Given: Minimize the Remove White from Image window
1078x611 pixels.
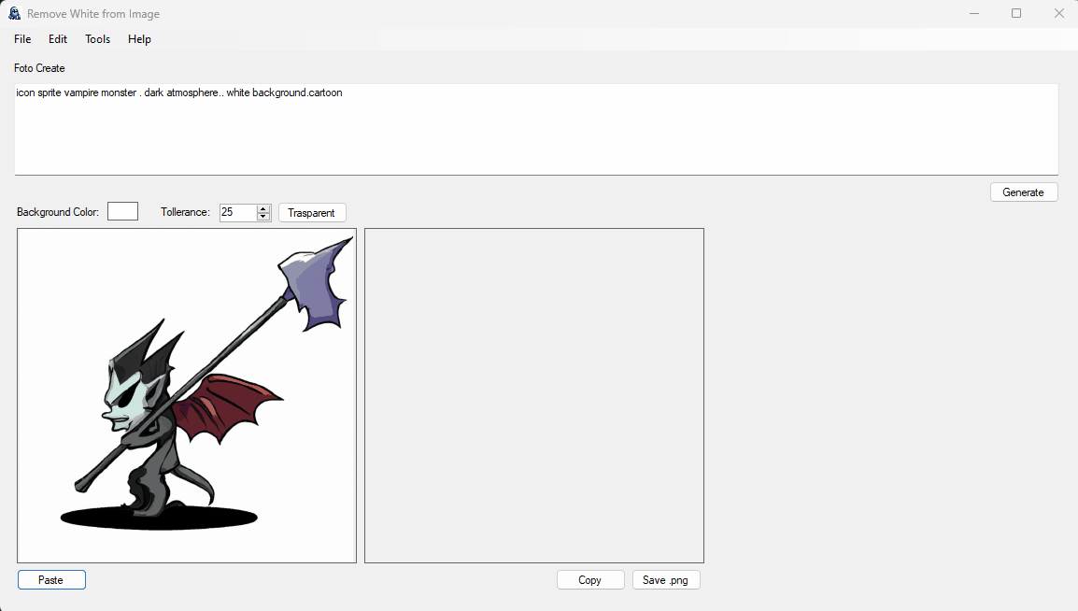Looking at the screenshot, I should [x=974, y=14].
